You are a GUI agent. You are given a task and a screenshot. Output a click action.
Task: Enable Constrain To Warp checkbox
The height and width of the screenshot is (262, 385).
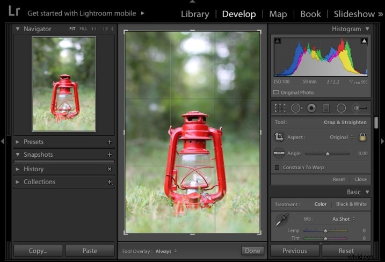coord(277,168)
